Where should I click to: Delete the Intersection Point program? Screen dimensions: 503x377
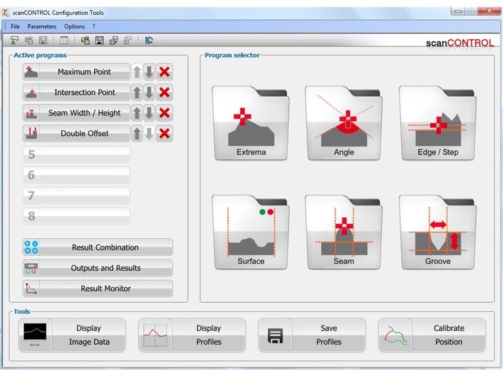tap(165, 92)
